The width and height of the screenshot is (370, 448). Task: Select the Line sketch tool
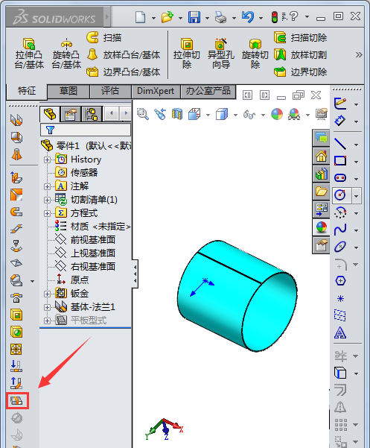(x=340, y=144)
